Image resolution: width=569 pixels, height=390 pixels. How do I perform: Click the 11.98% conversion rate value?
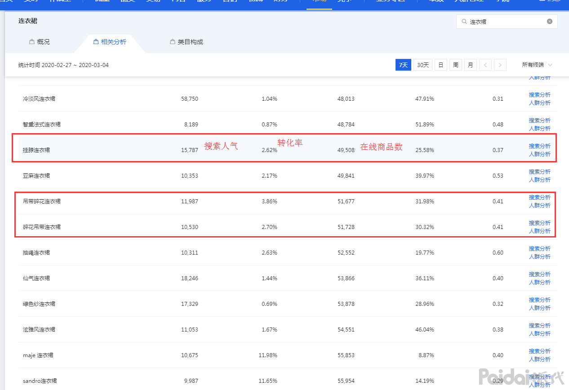coord(268,355)
